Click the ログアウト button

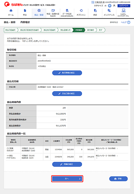pos(124,6)
